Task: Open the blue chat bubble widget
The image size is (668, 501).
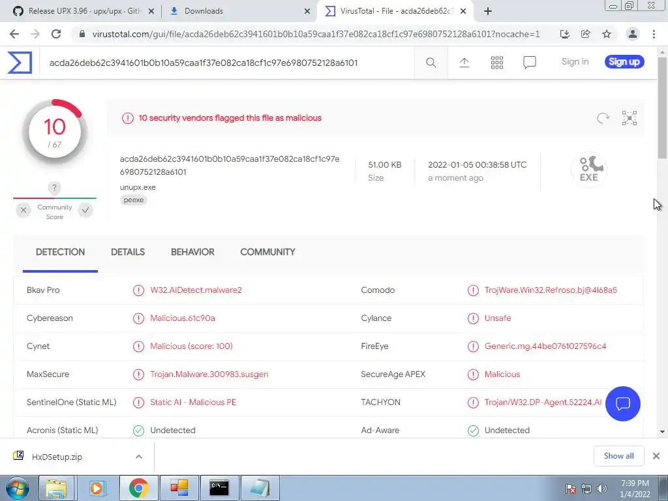Action: [622, 403]
